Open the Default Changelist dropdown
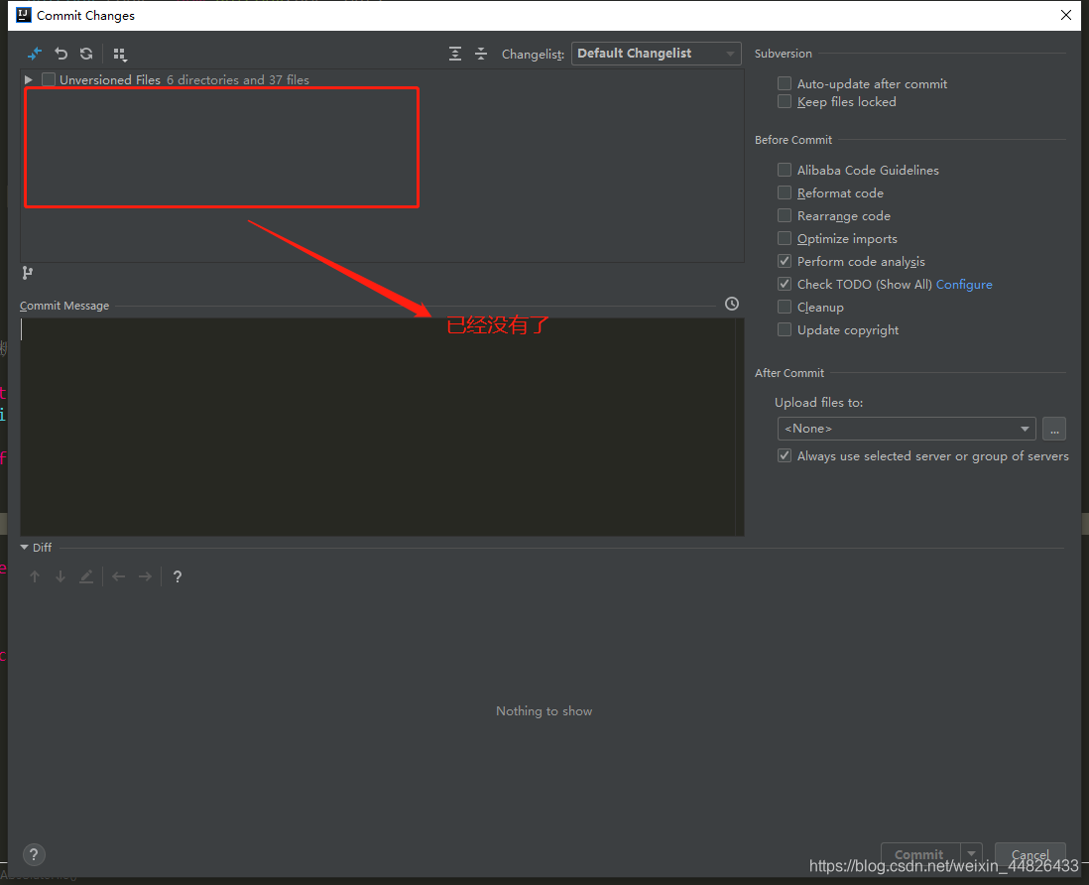This screenshot has width=1089, height=885. (656, 53)
